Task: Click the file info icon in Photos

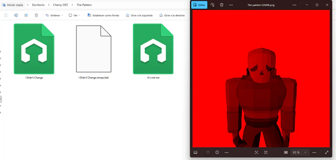Action: 217,152
